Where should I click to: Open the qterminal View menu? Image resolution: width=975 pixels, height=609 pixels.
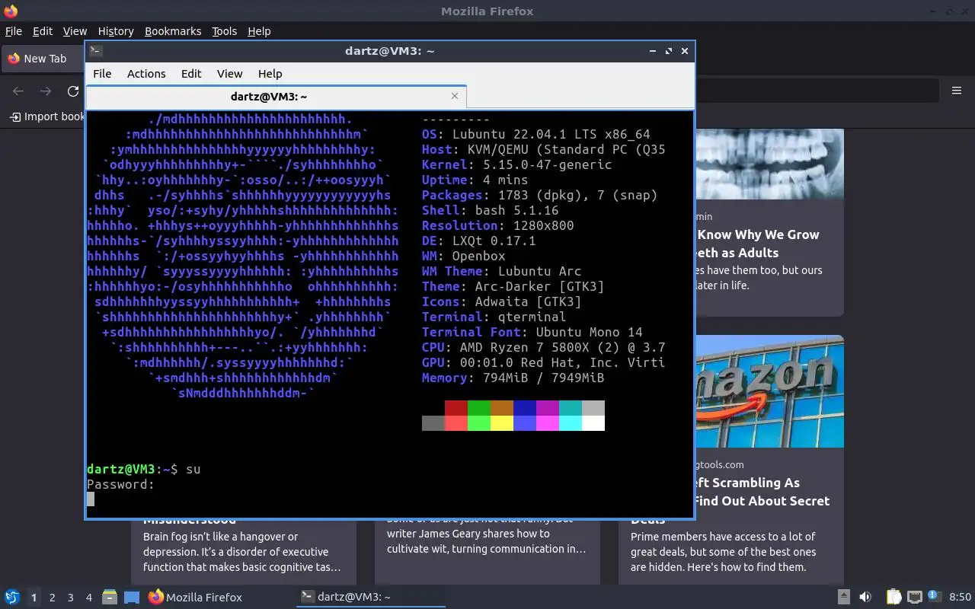(x=229, y=74)
